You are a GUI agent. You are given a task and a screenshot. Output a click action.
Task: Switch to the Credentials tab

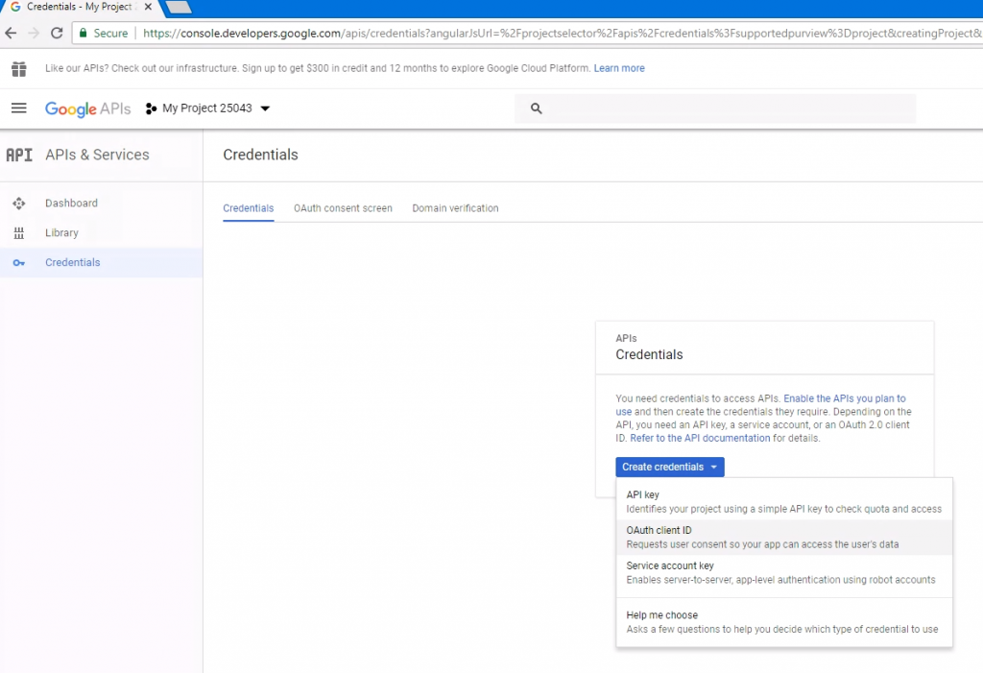(x=249, y=208)
